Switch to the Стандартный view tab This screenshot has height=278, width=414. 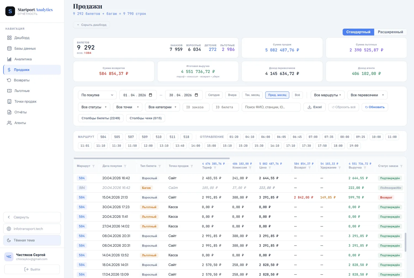pyautogui.click(x=358, y=32)
